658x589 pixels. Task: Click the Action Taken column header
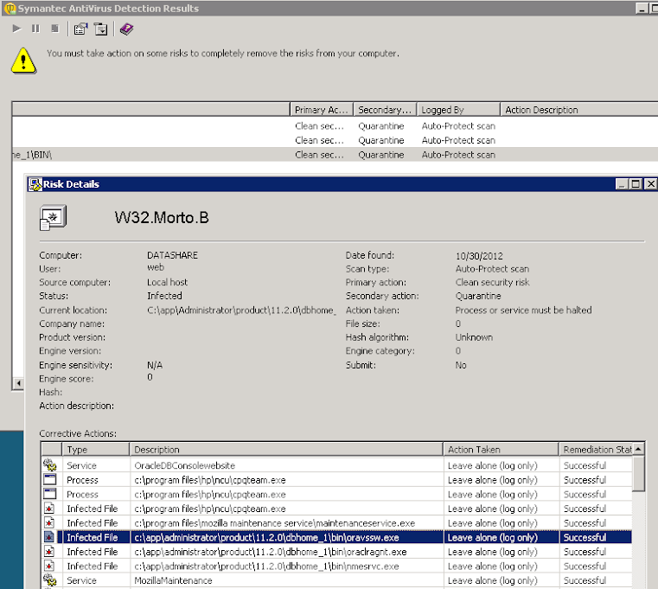tap(500, 450)
